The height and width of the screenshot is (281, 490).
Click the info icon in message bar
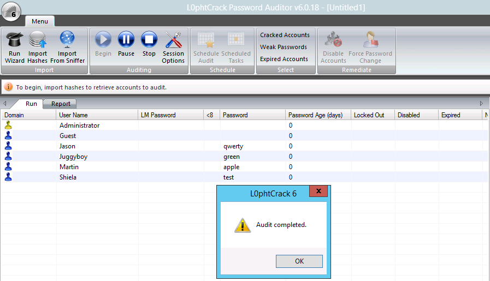pyautogui.click(x=8, y=87)
